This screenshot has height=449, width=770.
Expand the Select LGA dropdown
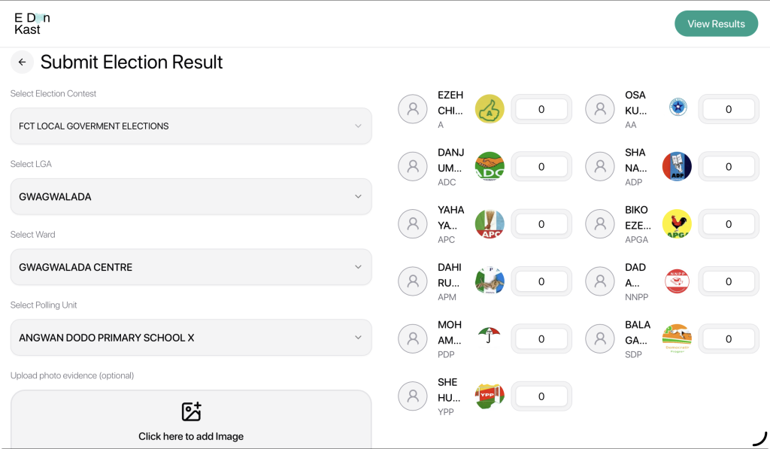[191, 197]
